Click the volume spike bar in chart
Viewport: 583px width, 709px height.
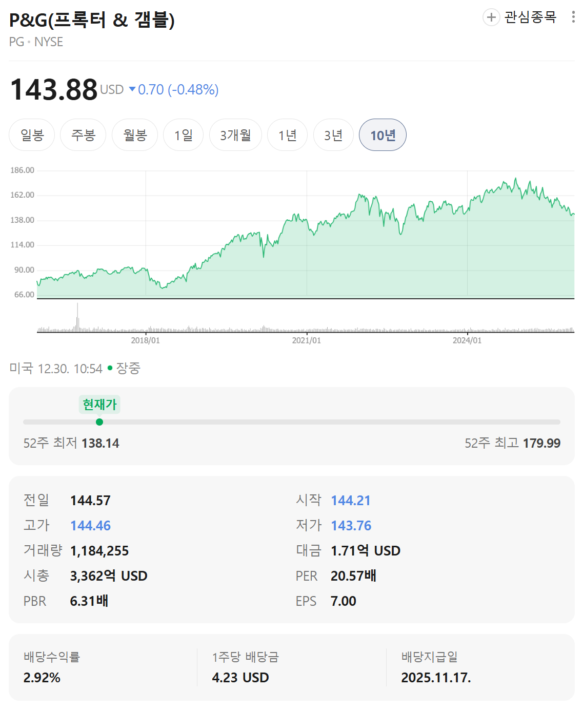[77, 317]
